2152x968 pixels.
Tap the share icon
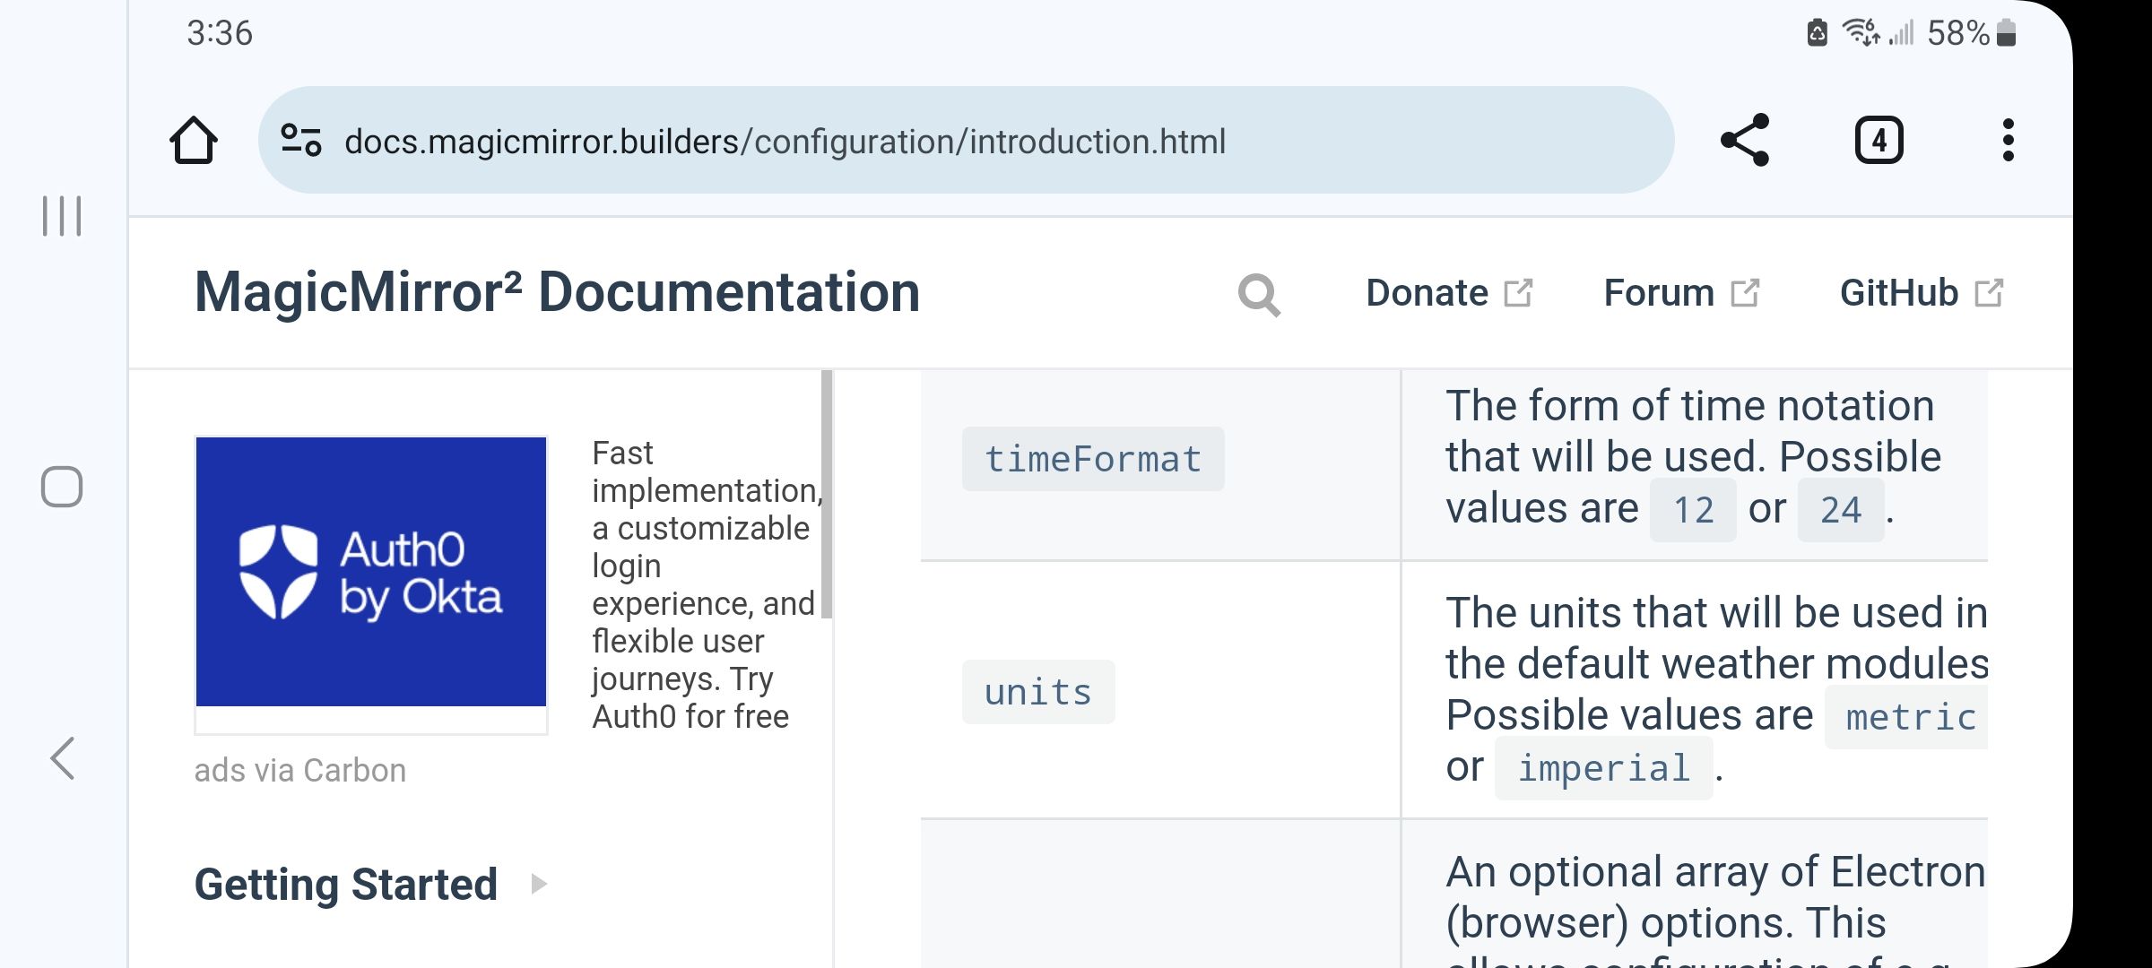(x=1745, y=141)
